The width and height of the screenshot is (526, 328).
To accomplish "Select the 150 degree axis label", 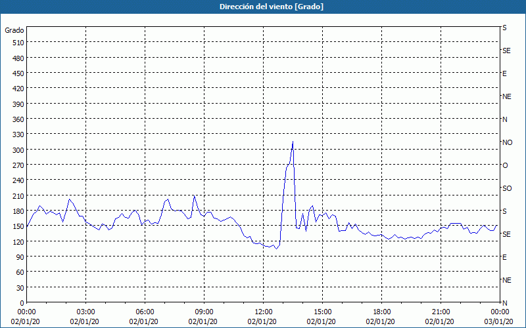I will pos(18,226).
